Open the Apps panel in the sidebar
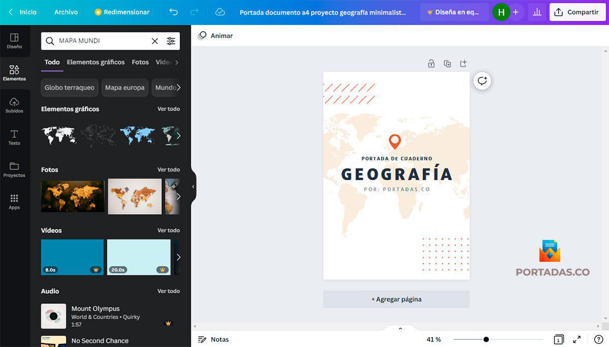 (14, 201)
